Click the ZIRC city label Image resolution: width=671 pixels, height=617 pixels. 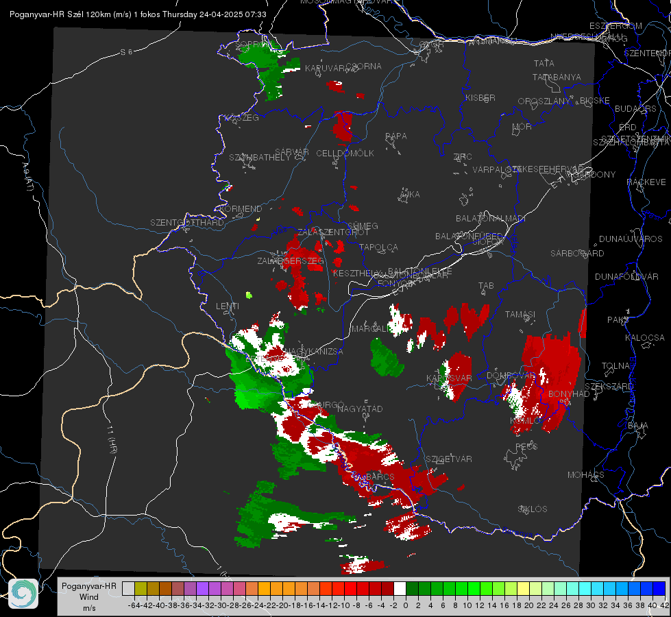coord(463,157)
